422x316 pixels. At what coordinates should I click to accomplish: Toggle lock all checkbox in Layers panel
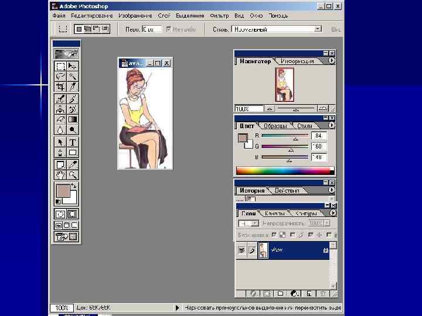[329, 235]
